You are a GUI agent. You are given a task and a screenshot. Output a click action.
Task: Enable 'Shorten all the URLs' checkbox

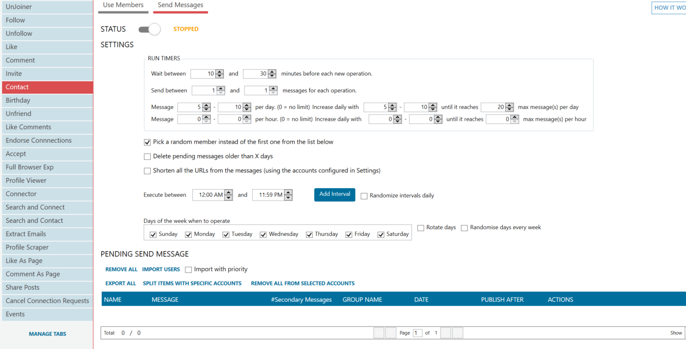147,171
